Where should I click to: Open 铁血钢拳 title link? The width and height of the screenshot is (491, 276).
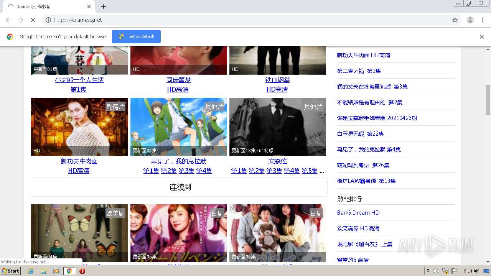[277, 80]
